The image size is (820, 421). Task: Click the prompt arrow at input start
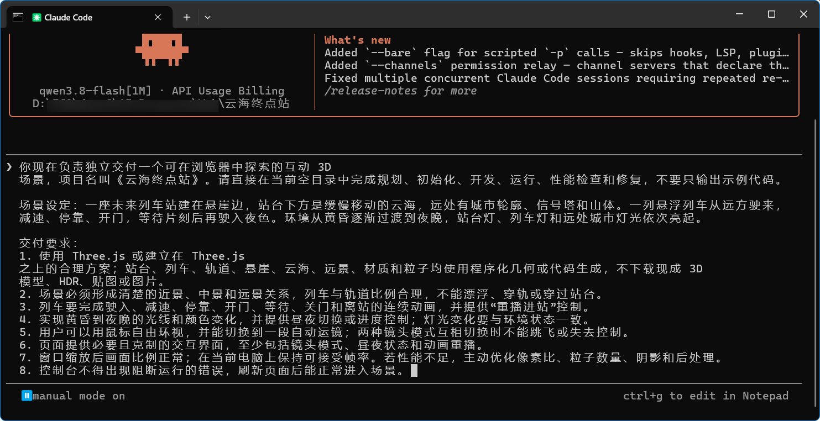pyautogui.click(x=9, y=167)
